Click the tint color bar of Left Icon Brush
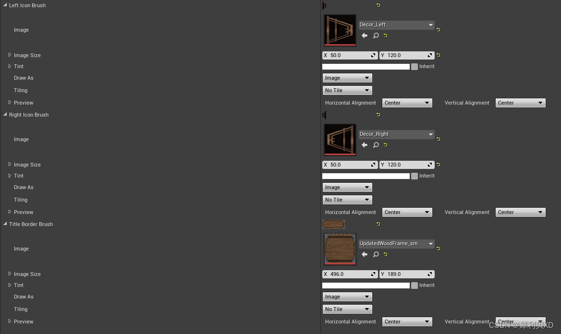Screen dimensions: 561x334 (x=366, y=66)
